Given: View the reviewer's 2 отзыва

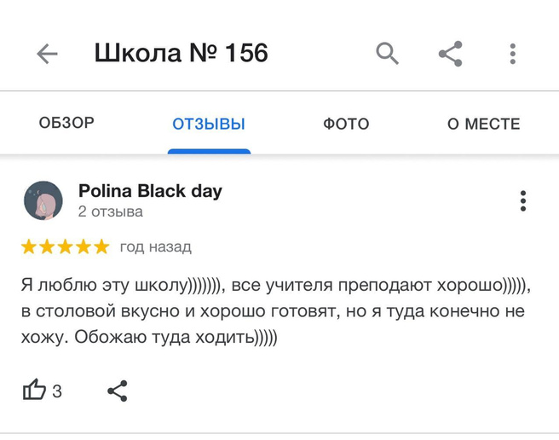Looking at the screenshot, I should pos(110,211).
